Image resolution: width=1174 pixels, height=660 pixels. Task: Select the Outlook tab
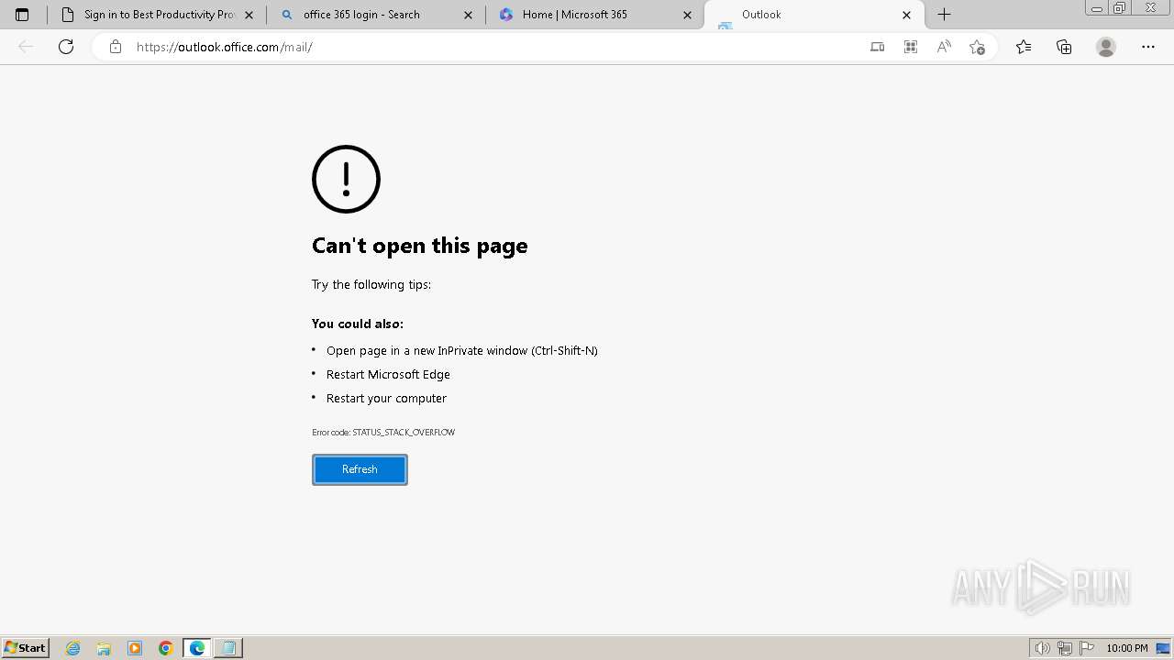(814, 15)
